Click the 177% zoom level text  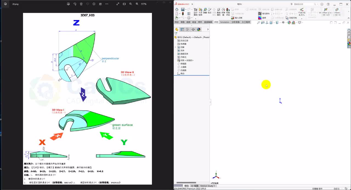pyautogui.click(x=144, y=4)
